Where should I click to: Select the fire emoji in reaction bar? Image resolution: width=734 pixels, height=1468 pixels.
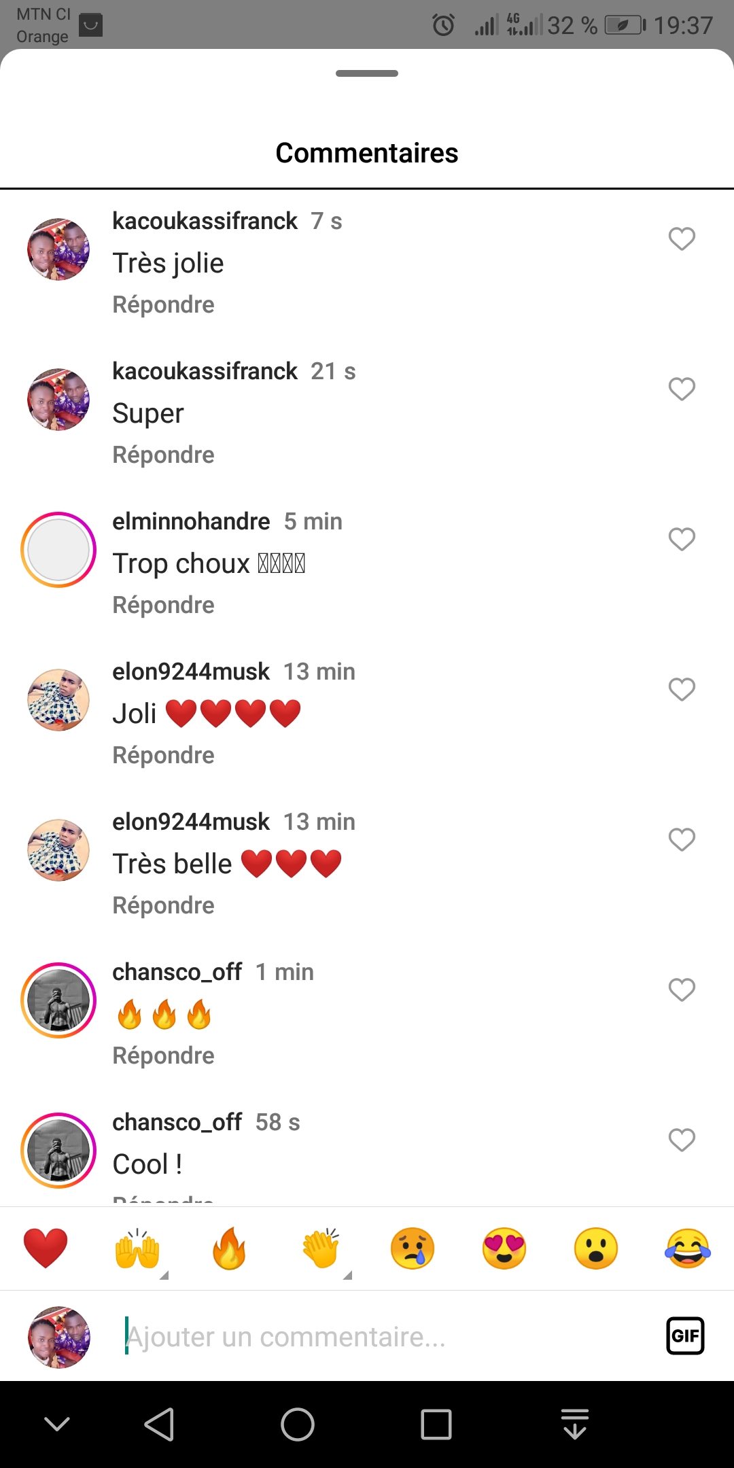pos(229,1248)
